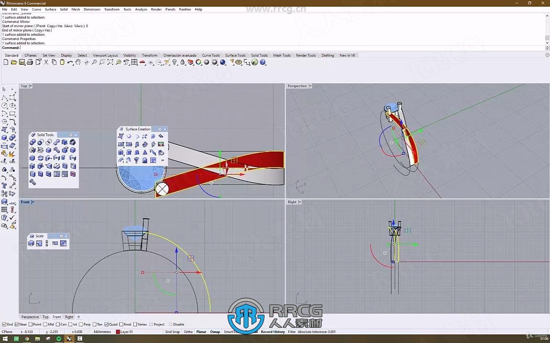
Task: Click the red car Set View icon
Action: pyautogui.click(x=142, y=62)
